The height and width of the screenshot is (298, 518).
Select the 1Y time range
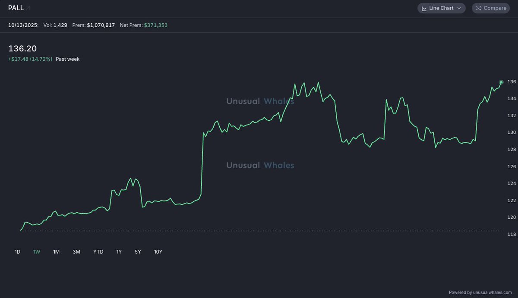(x=119, y=252)
